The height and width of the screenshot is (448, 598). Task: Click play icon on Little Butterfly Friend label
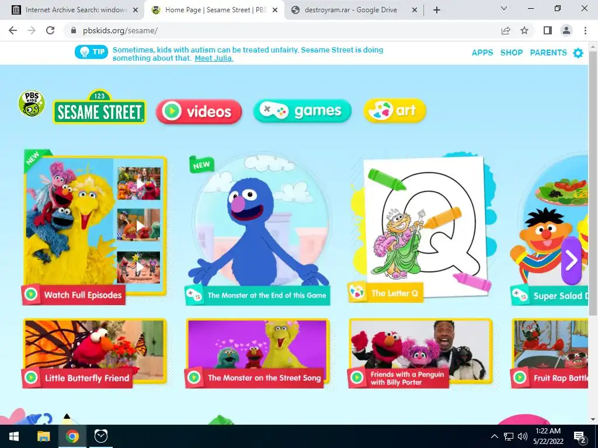pyautogui.click(x=31, y=377)
